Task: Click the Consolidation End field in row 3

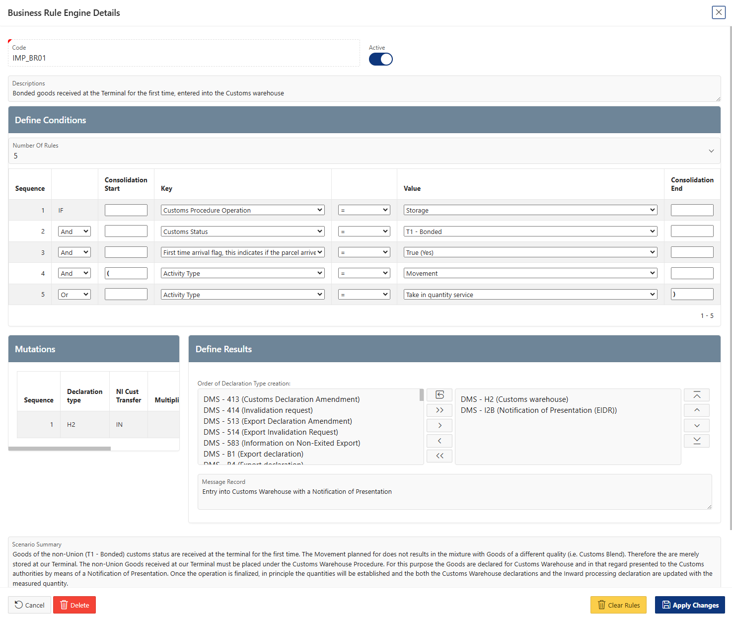Action: click(692, 252)
